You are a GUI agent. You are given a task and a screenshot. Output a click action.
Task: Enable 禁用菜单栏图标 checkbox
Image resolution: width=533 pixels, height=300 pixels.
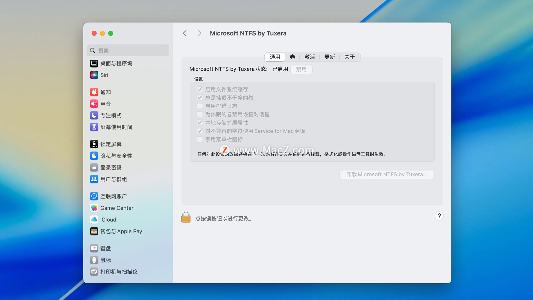point(200,139)
